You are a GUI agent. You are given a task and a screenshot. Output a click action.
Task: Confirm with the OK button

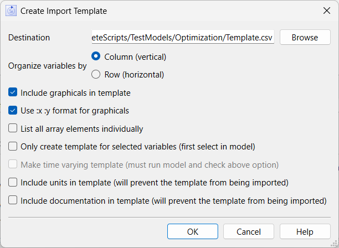[x=193, y=231]
